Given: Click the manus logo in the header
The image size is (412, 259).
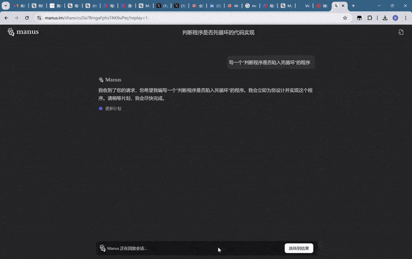Looking at the screenshot, I should click(x=23, y=32).
